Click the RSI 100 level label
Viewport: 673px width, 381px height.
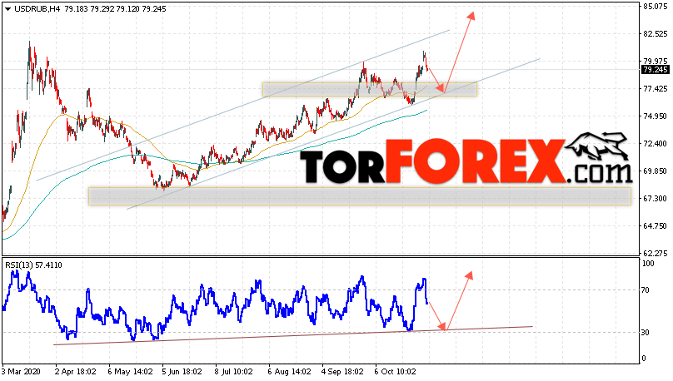tap(648, 264)
